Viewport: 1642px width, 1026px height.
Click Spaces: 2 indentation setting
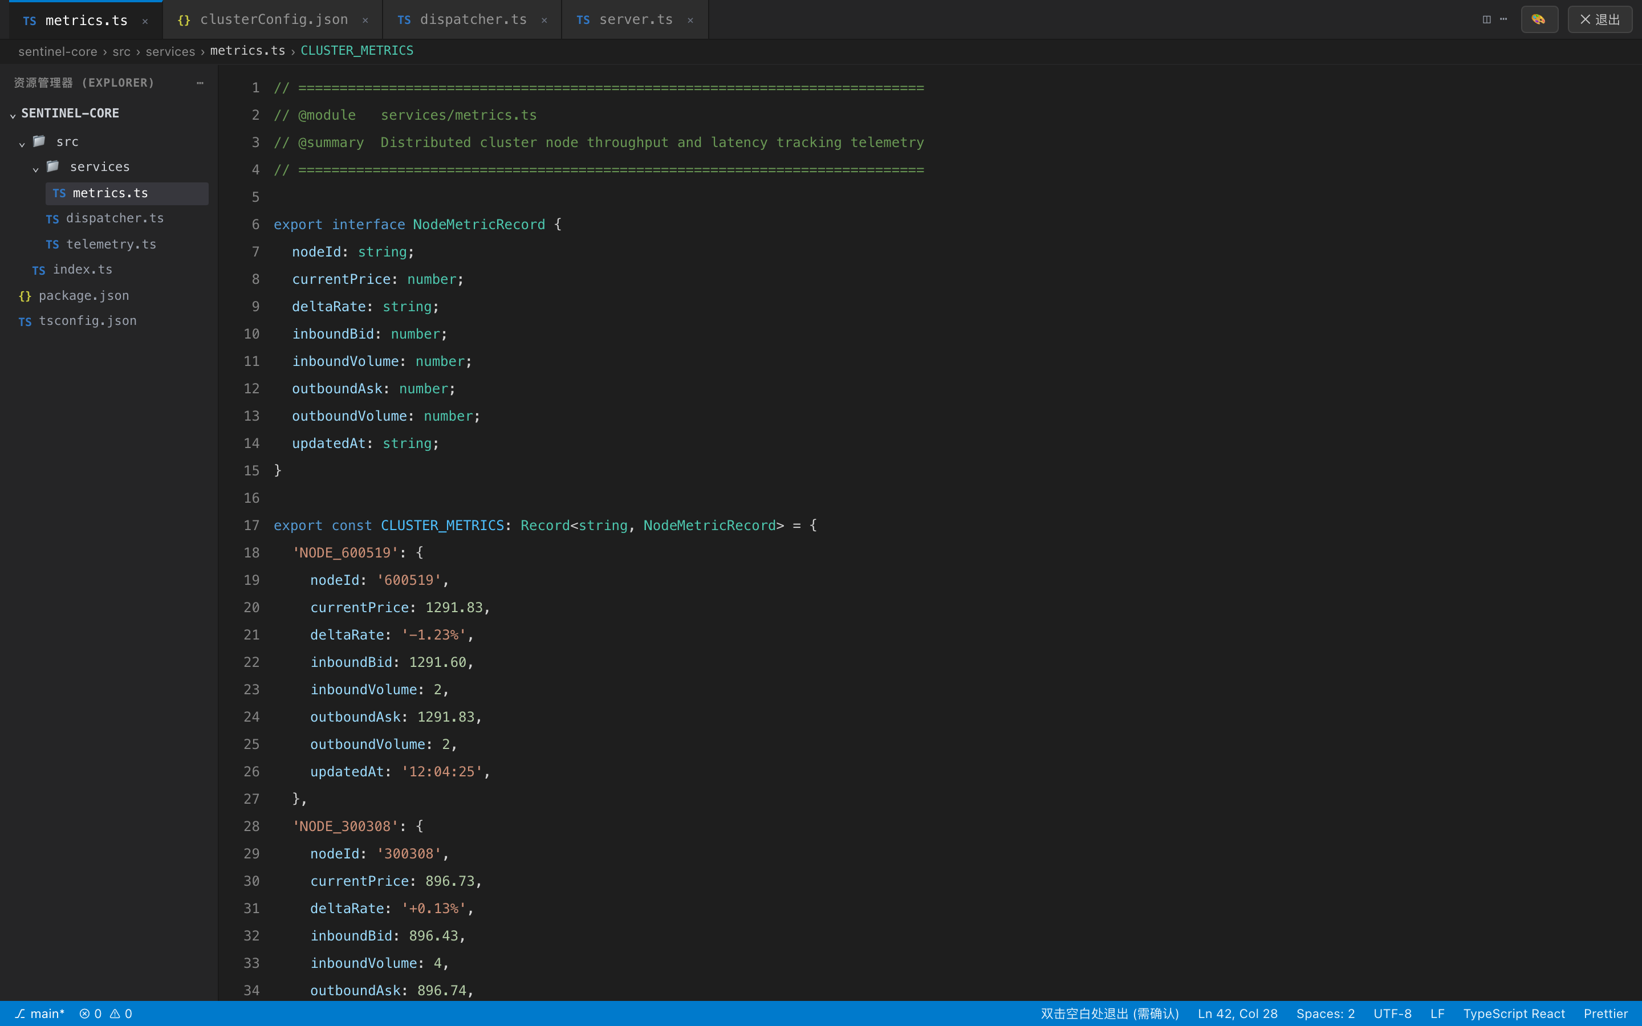[1325, 1014]
